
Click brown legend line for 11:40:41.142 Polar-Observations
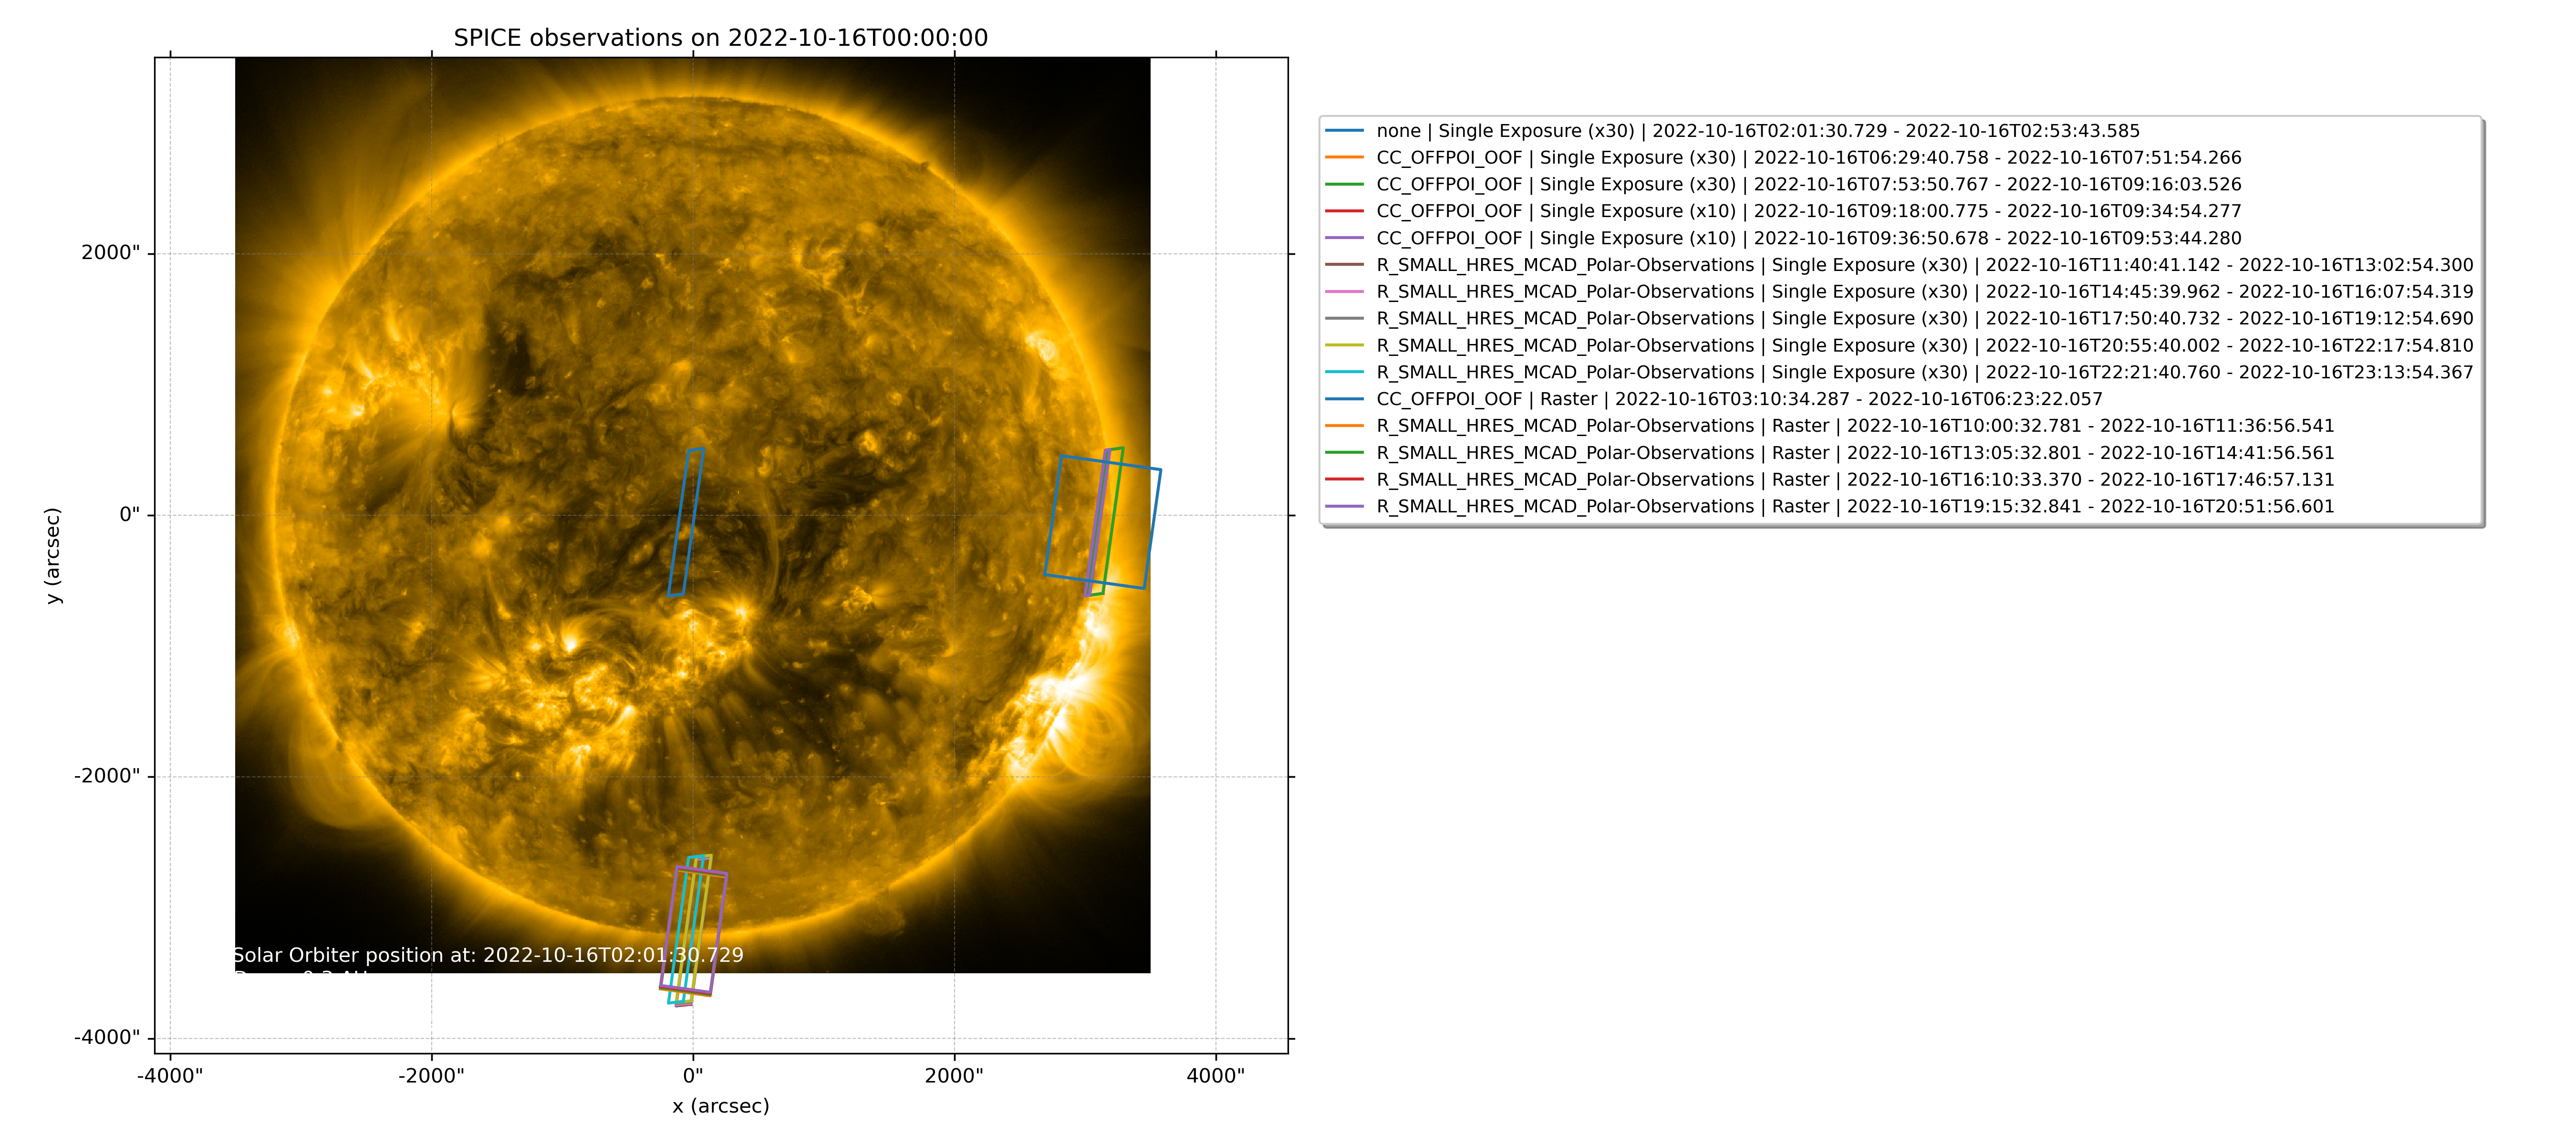pos(1344,265)
